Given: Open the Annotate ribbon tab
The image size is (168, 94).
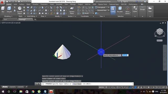Looking at the screenshot, I should click(59, 4).
